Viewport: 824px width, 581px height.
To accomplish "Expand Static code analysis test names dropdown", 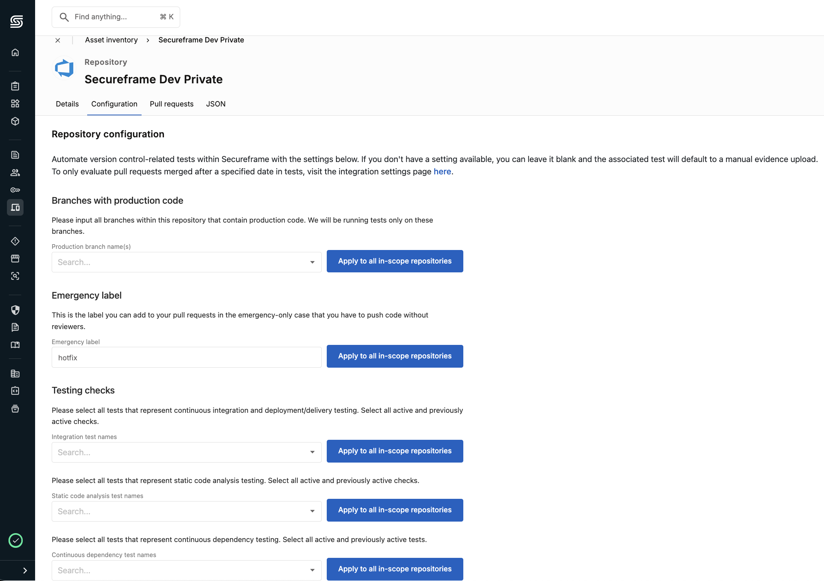I will click(187, 511).
